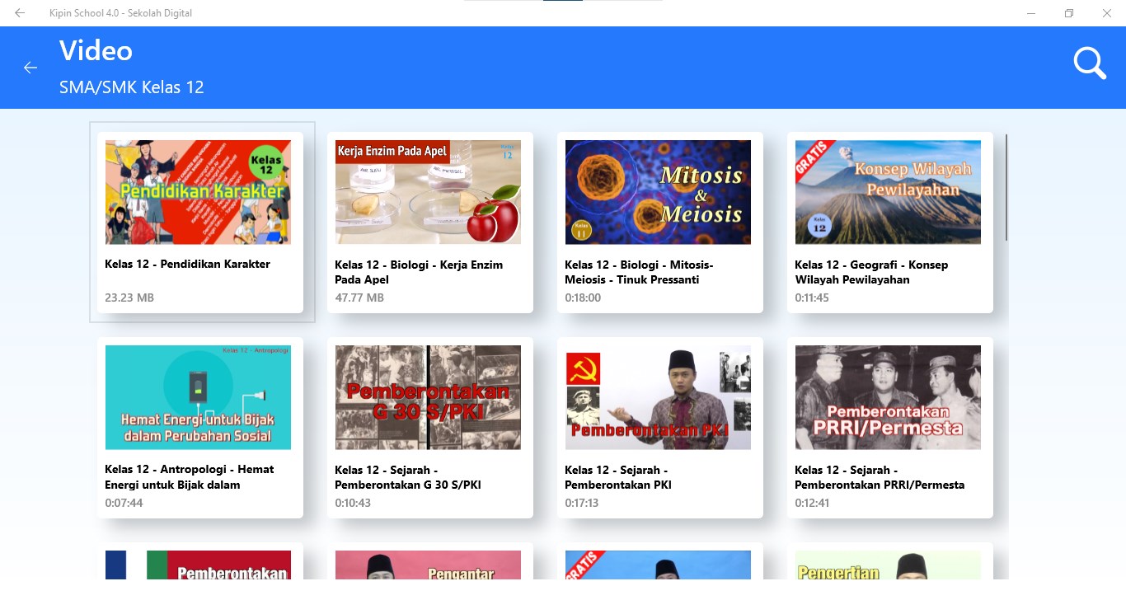Open Kerja Enzim Pada Apel thumbnail
The width and height of the screenshot is (1126, 600).
[x=428, y=192]
